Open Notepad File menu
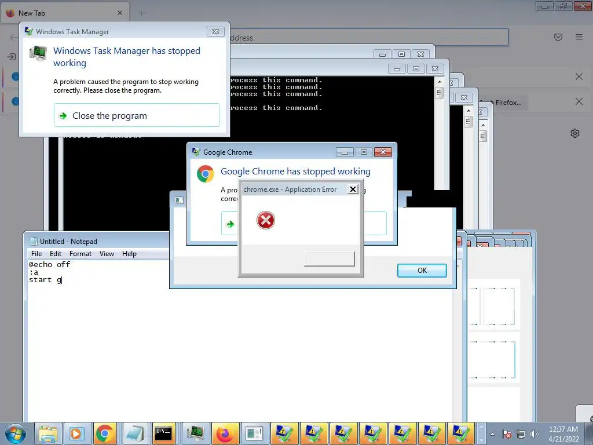 coord(36,254)
